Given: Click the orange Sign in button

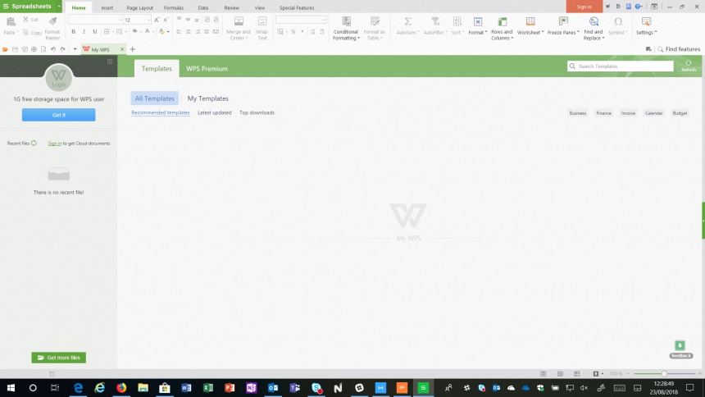Looking at the screenshot, I should point(584,7).
